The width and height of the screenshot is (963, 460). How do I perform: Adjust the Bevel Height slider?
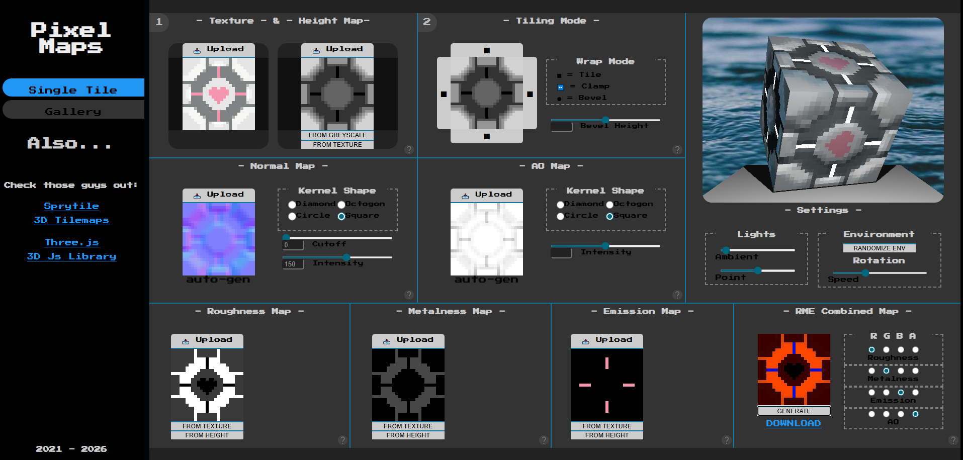coord(605,120)
